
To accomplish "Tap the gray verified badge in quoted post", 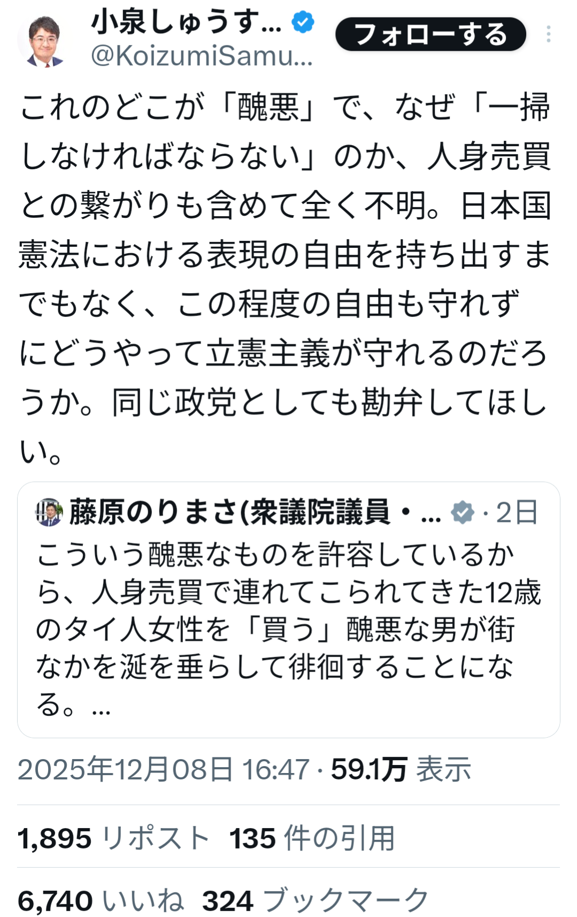I will (x=462, y=512).
